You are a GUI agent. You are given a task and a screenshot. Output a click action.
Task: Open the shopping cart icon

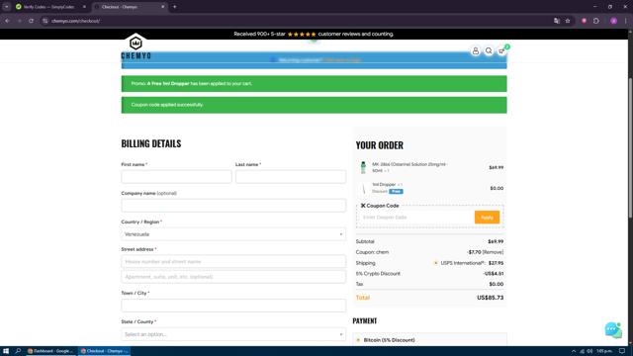[501, 50]
